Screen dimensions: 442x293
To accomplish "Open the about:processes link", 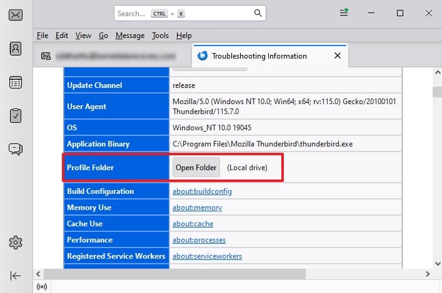I will [199, 240].
